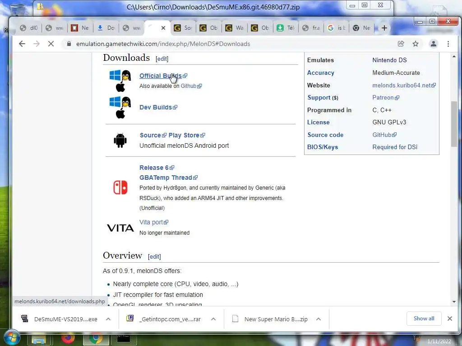Open the share page icon

401,44
